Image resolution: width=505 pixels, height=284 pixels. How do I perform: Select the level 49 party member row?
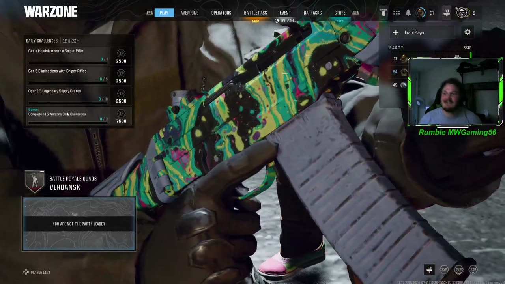399,85
